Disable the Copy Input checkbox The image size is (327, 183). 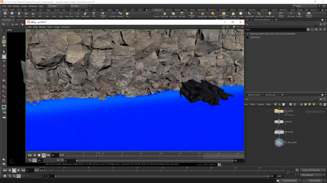click(x=247, y=34)
